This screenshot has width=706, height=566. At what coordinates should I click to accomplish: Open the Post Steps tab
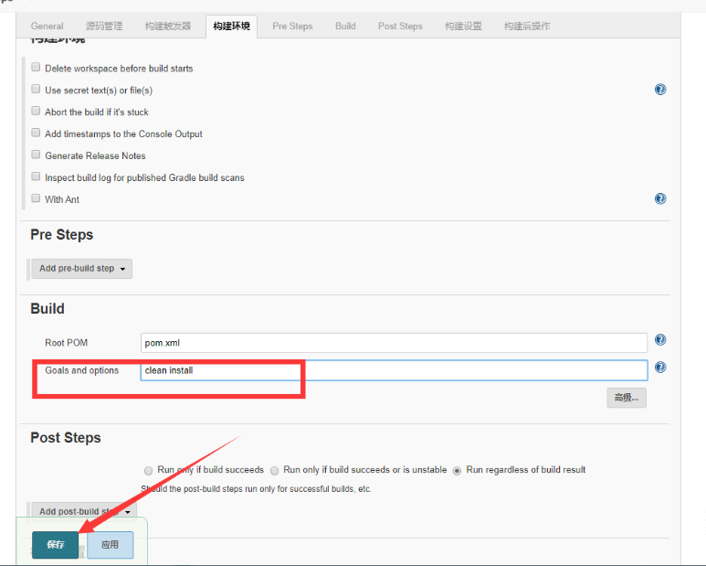coord(400,27)
